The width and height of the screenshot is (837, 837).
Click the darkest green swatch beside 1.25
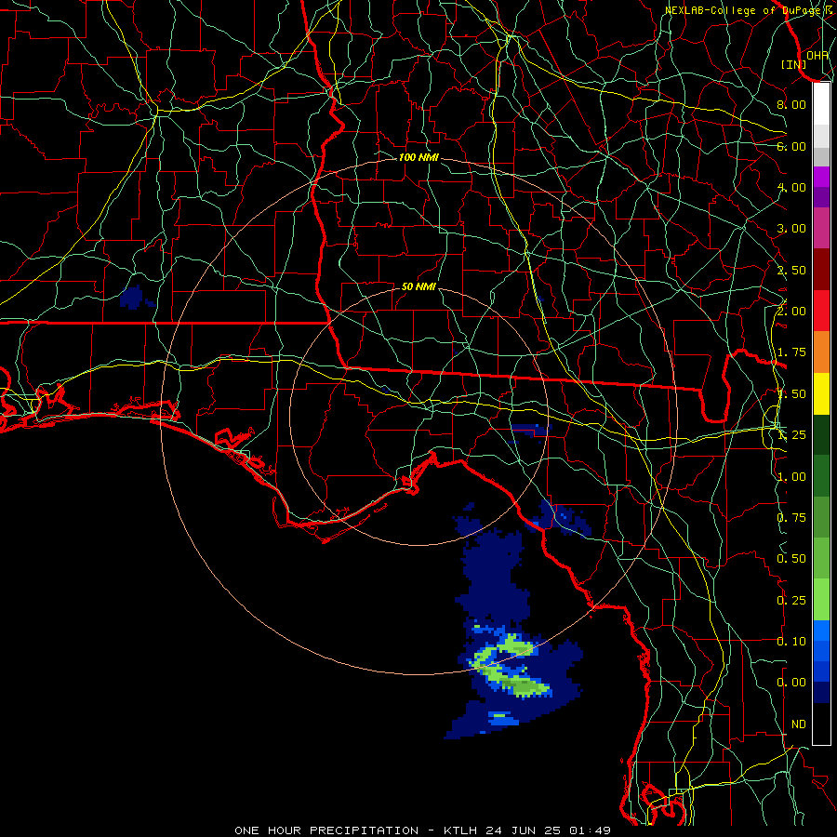click(821, 435)
